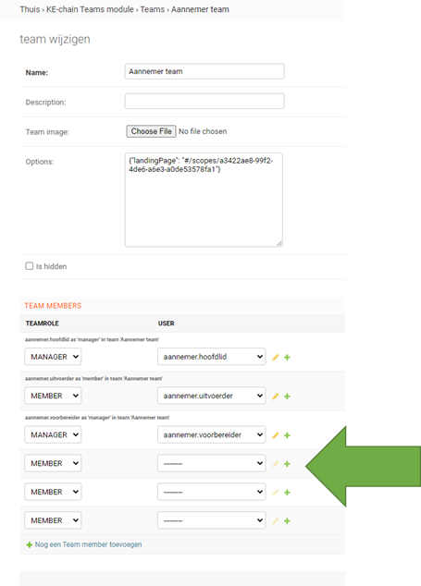
Task: Click Choose File for team image
Action: click(151, 131)
